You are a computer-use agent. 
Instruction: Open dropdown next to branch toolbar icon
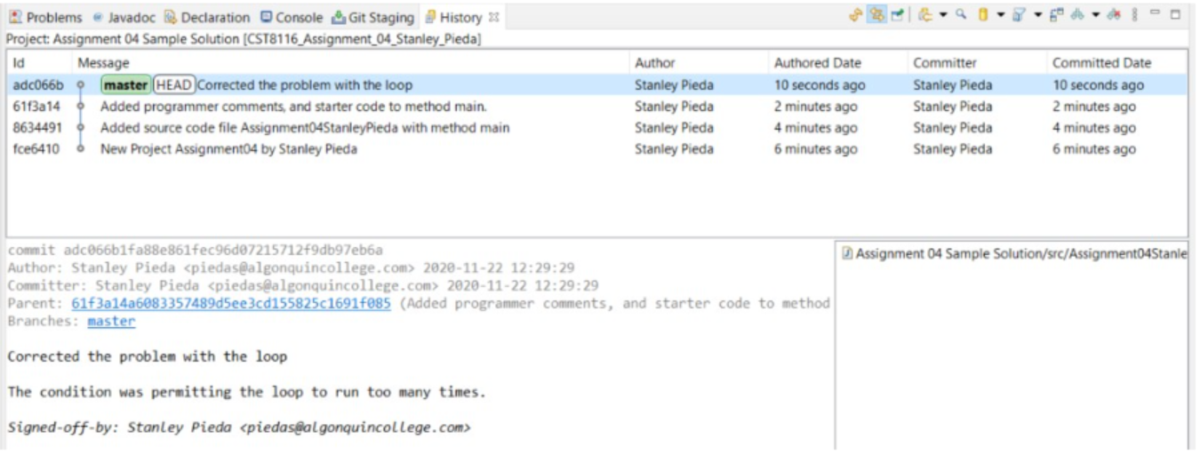943,14
